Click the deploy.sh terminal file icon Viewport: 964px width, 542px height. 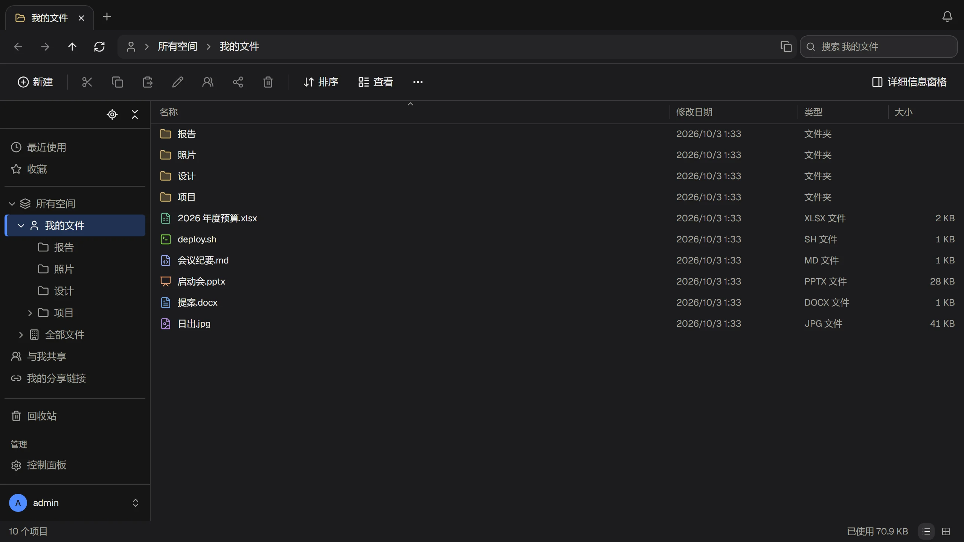tap(166, 239)
